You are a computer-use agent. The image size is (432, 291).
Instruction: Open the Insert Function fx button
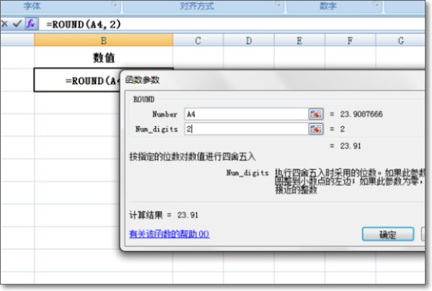pos(30,24)
